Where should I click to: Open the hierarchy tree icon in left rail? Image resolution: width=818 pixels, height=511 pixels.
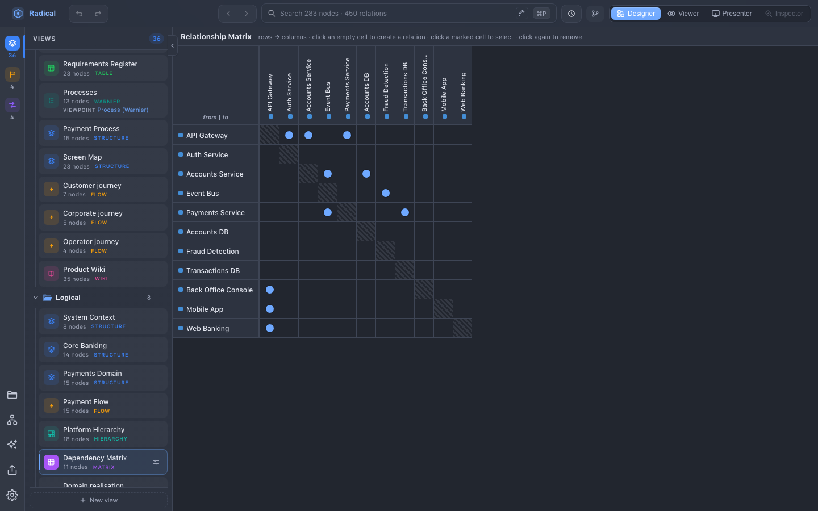(12, 420)
